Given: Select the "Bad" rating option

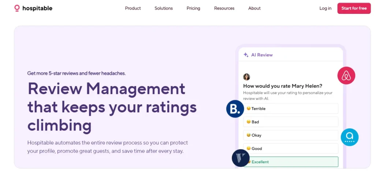Looking at the screenshot, I should tap(290, 122).
